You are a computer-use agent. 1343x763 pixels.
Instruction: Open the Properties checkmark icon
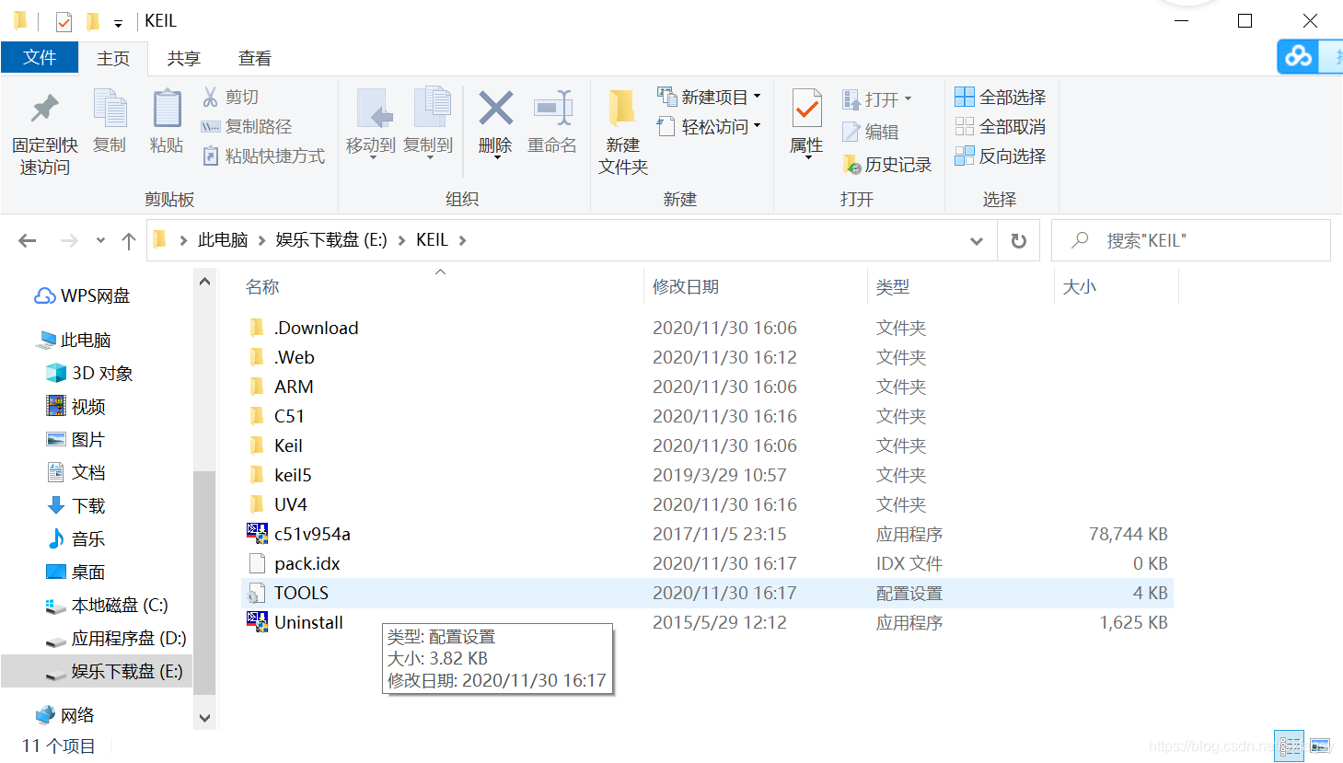coord(807,110)
